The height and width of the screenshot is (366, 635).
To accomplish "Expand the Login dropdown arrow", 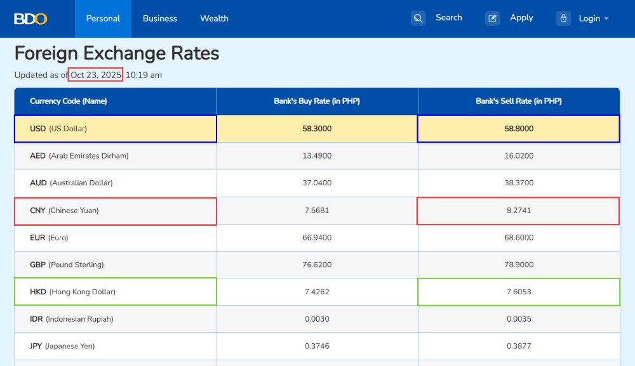I will pos(606,19).
